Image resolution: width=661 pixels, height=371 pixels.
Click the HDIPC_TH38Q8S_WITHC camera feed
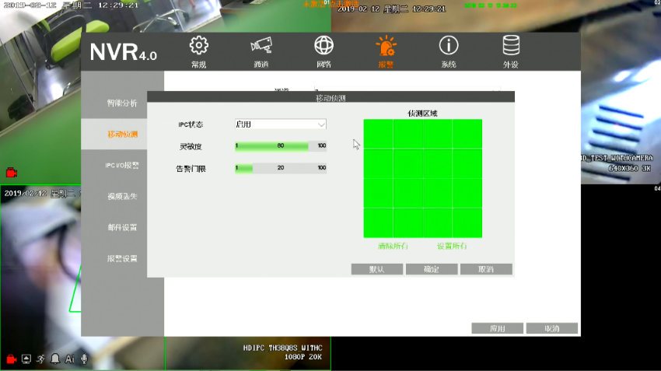(247, 354)
